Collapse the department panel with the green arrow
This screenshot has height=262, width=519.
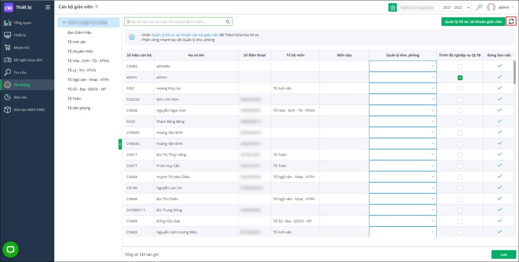pyautogui.click(x=120, y=144)
